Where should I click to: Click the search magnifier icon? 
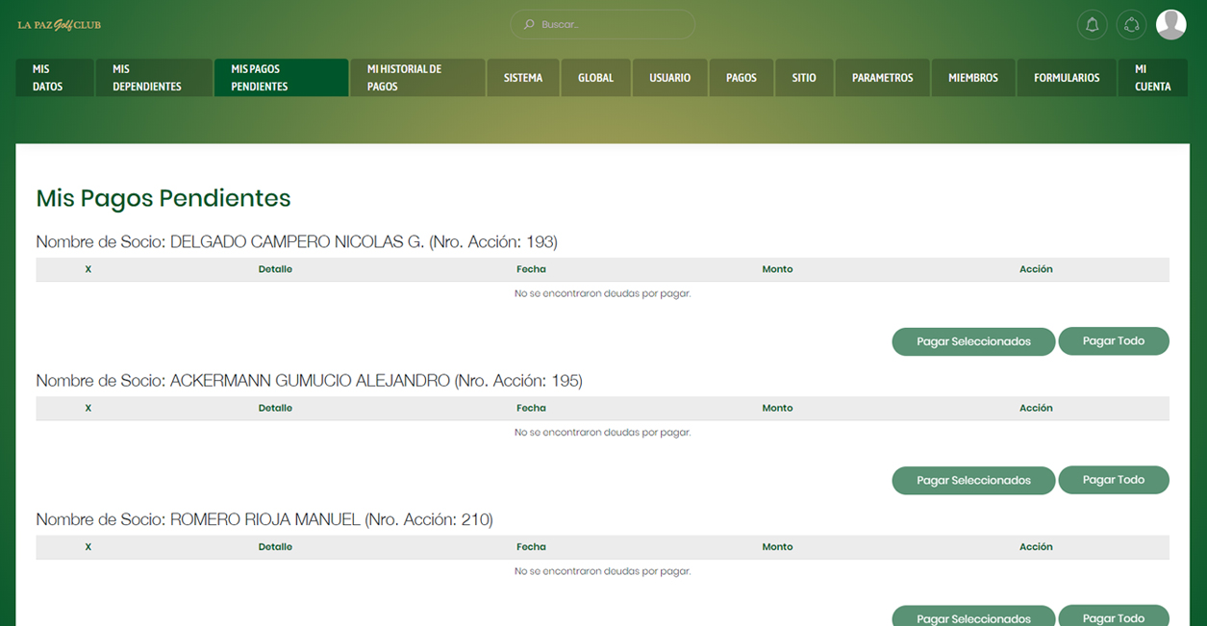click(528, 25)
